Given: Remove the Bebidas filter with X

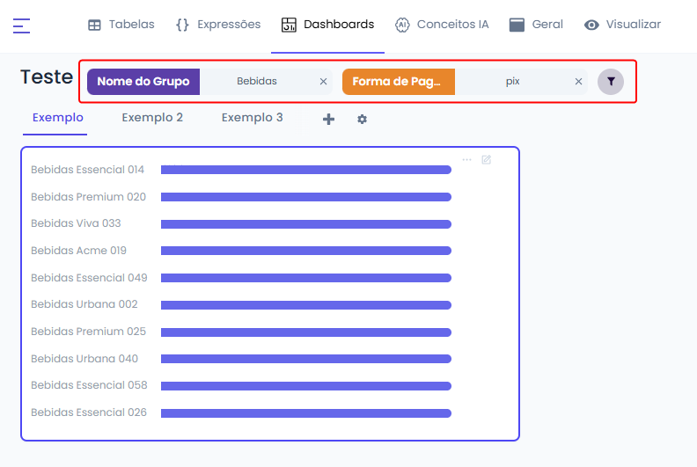Looking at the screenshot, I should (x=323, y=82).
